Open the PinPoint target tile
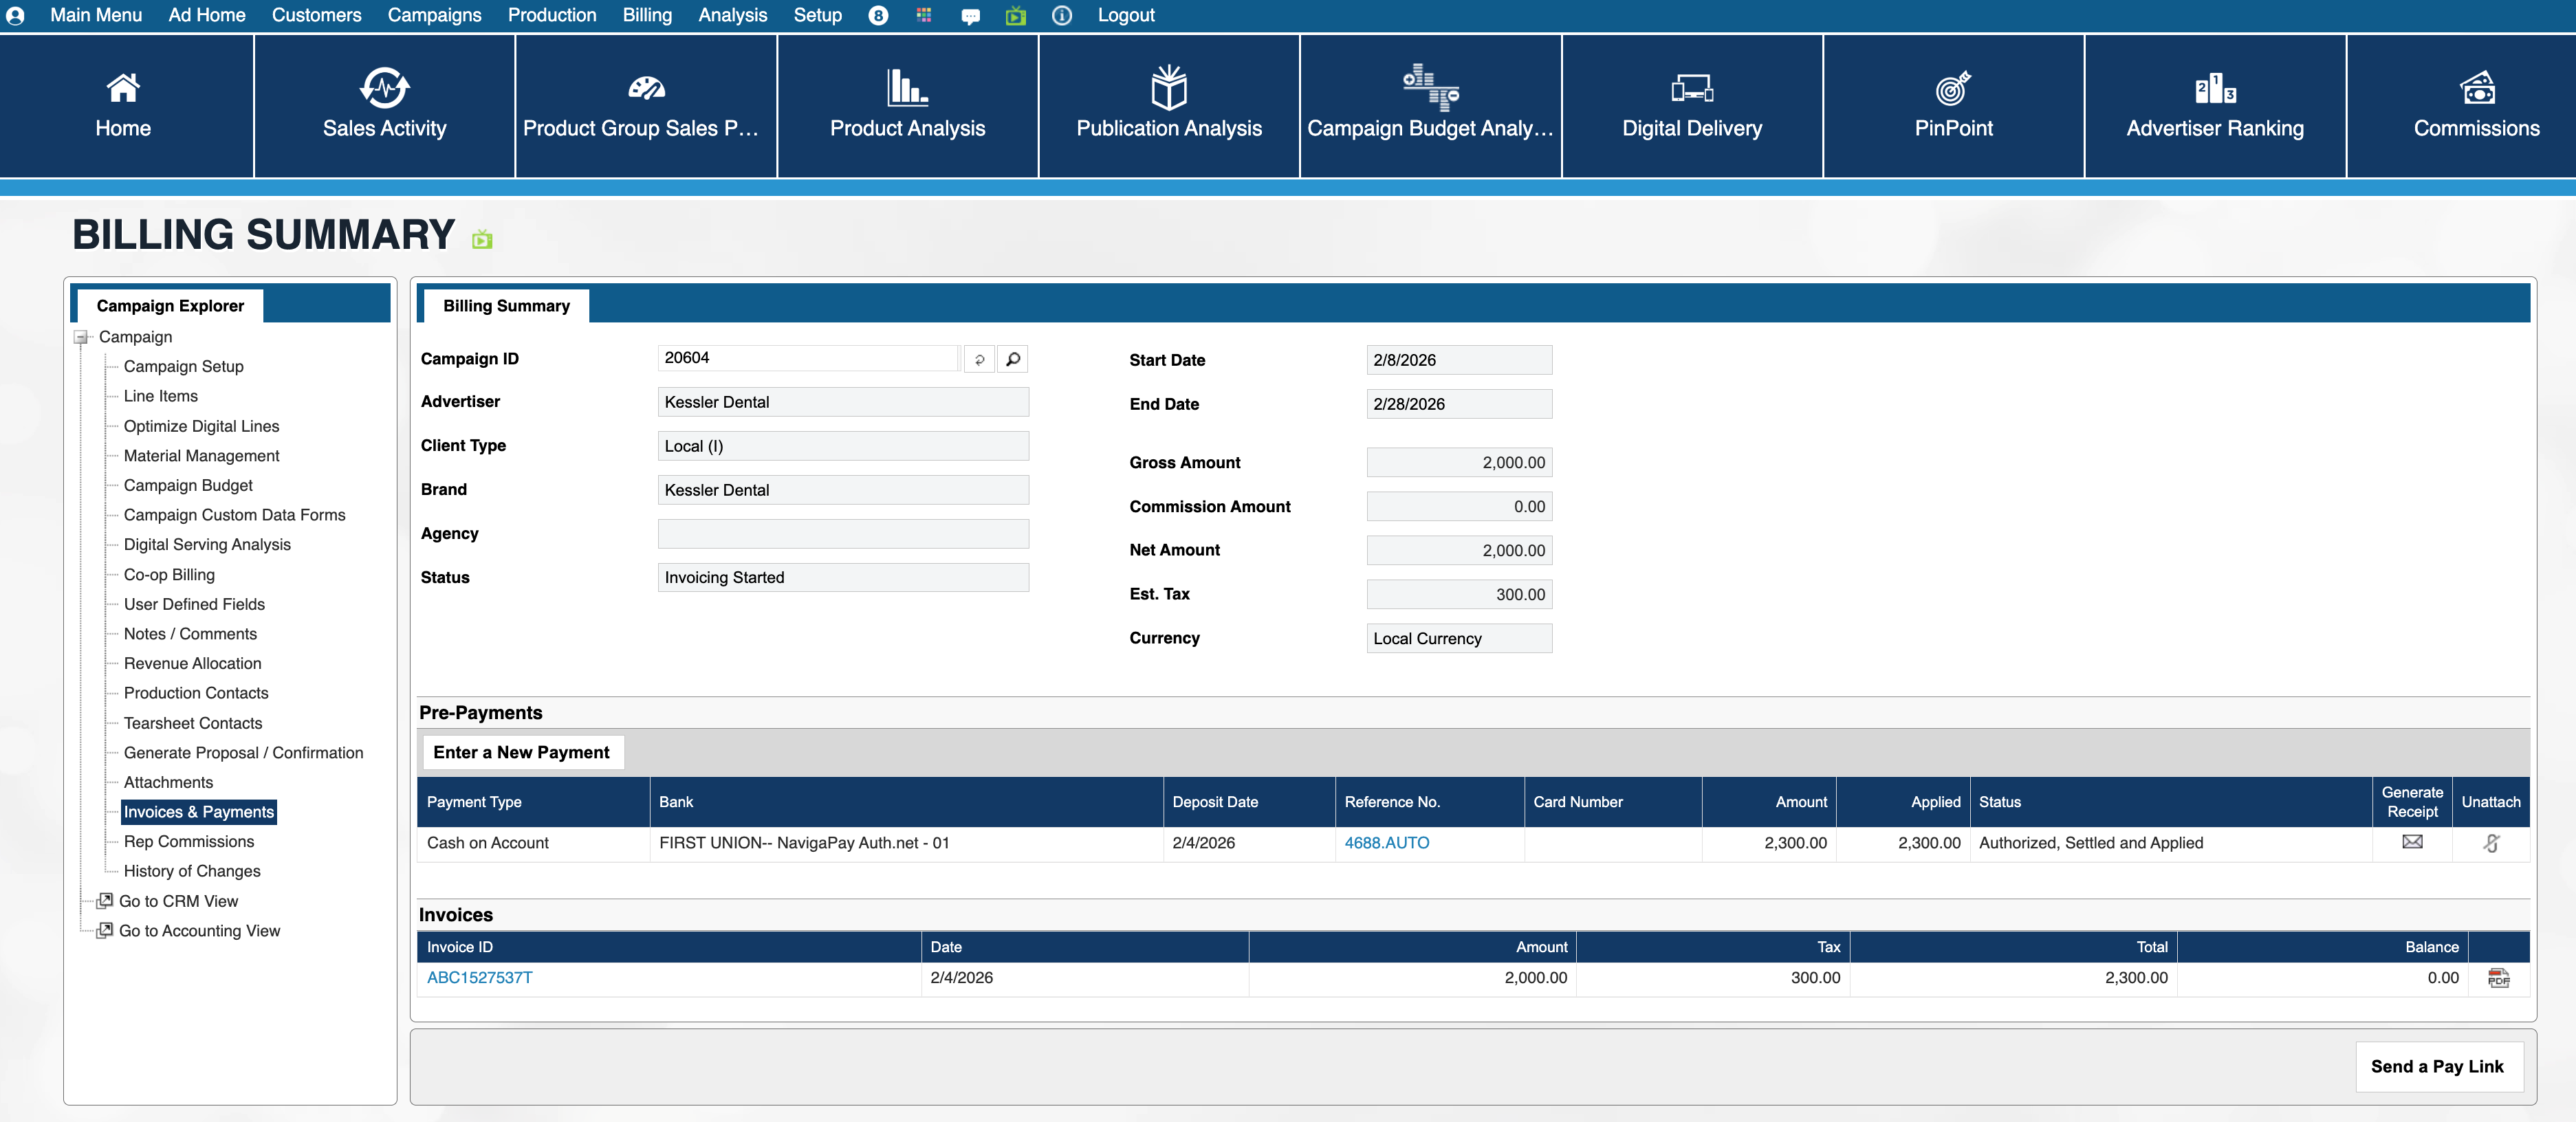Viewport: 2576px width, 1122px height. click(x=1952, y=106)
